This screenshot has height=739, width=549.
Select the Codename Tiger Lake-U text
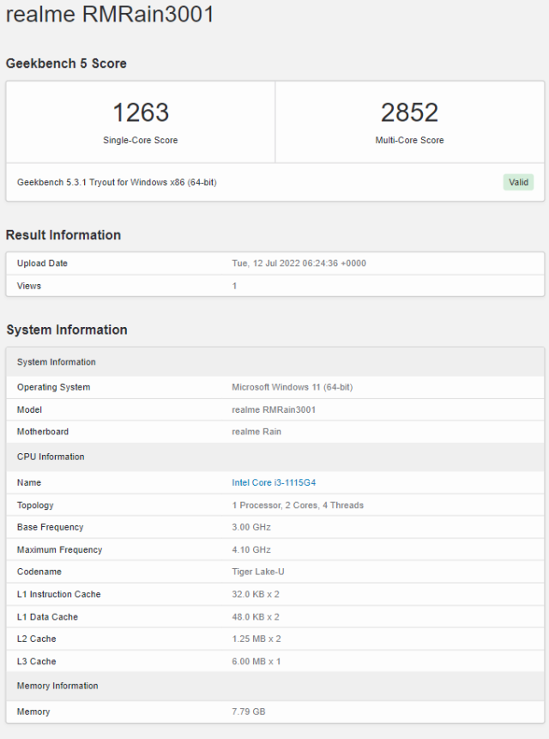pyautogui.click(x=258, y=572)
